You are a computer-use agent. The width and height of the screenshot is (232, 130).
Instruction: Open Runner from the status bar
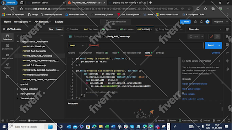(x=172, y=120)
